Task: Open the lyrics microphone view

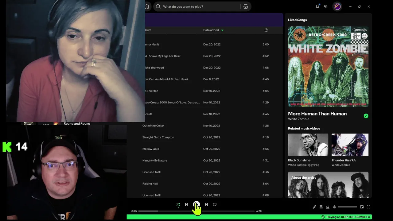Action: click(314, 207)
